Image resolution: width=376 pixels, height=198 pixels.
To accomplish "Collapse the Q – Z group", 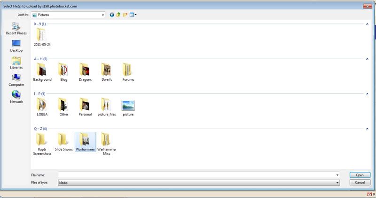I will 367,129.
